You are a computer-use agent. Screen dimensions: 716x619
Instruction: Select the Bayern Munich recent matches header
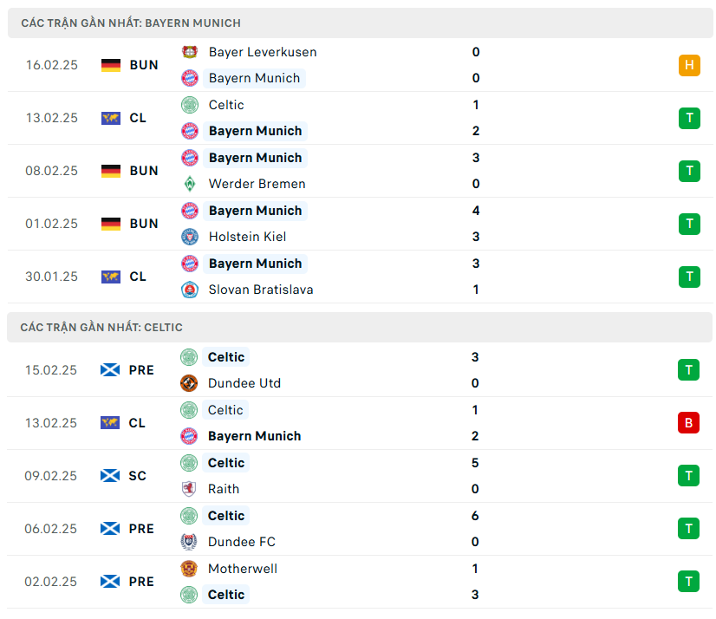131,23
